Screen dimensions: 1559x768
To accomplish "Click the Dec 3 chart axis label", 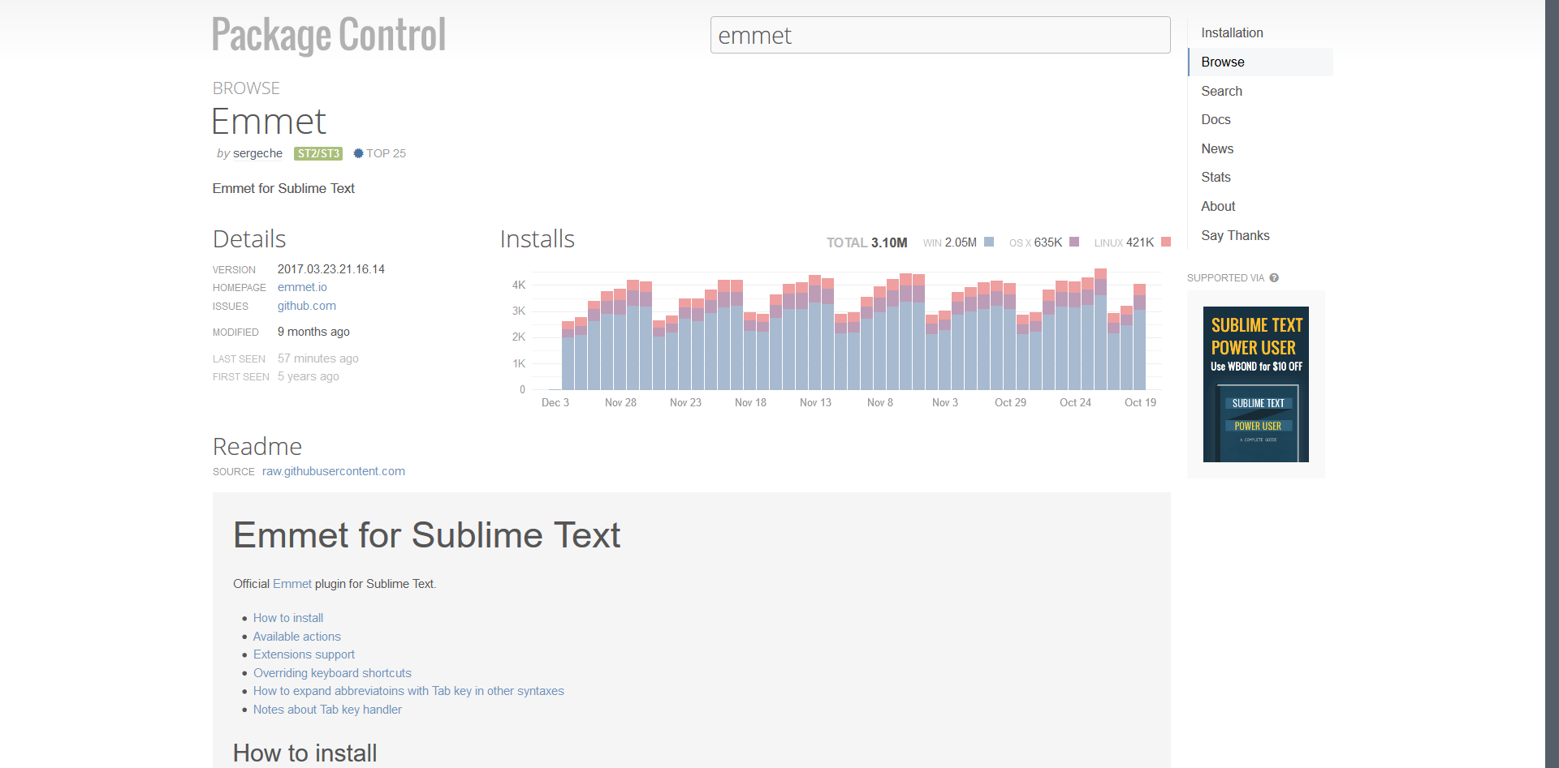I will click(555, 402).
